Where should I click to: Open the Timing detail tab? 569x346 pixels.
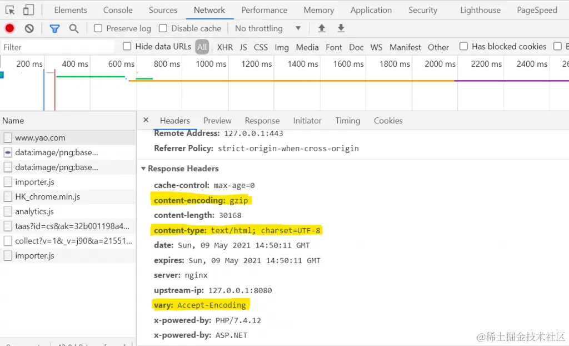pyautogui.click(x=347, y=120)
